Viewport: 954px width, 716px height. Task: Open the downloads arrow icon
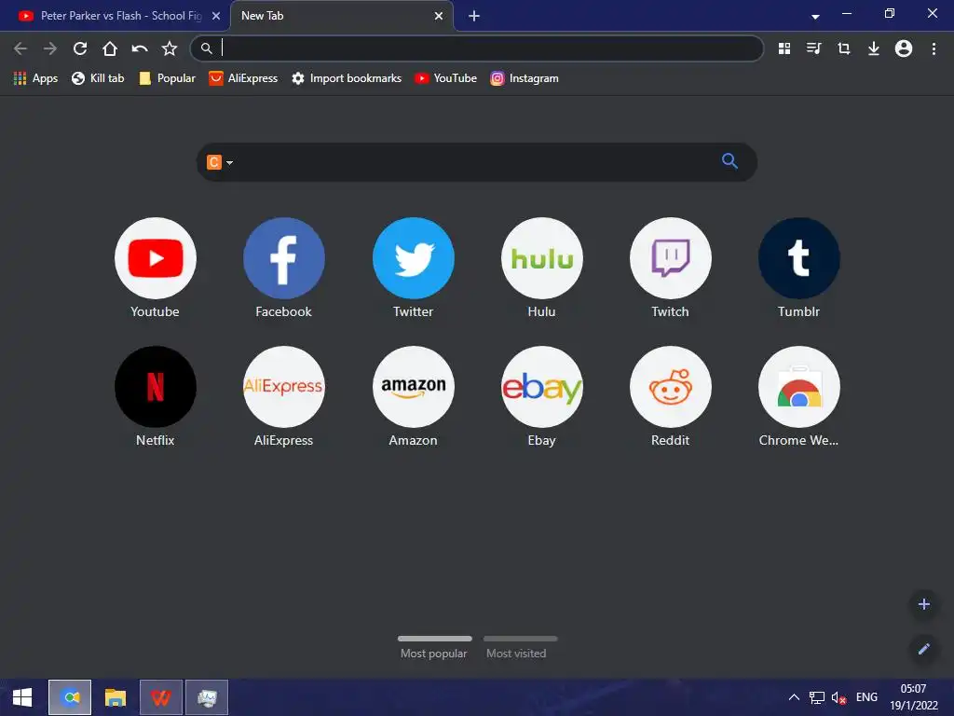pyautogui.click(x=874, y=48)
